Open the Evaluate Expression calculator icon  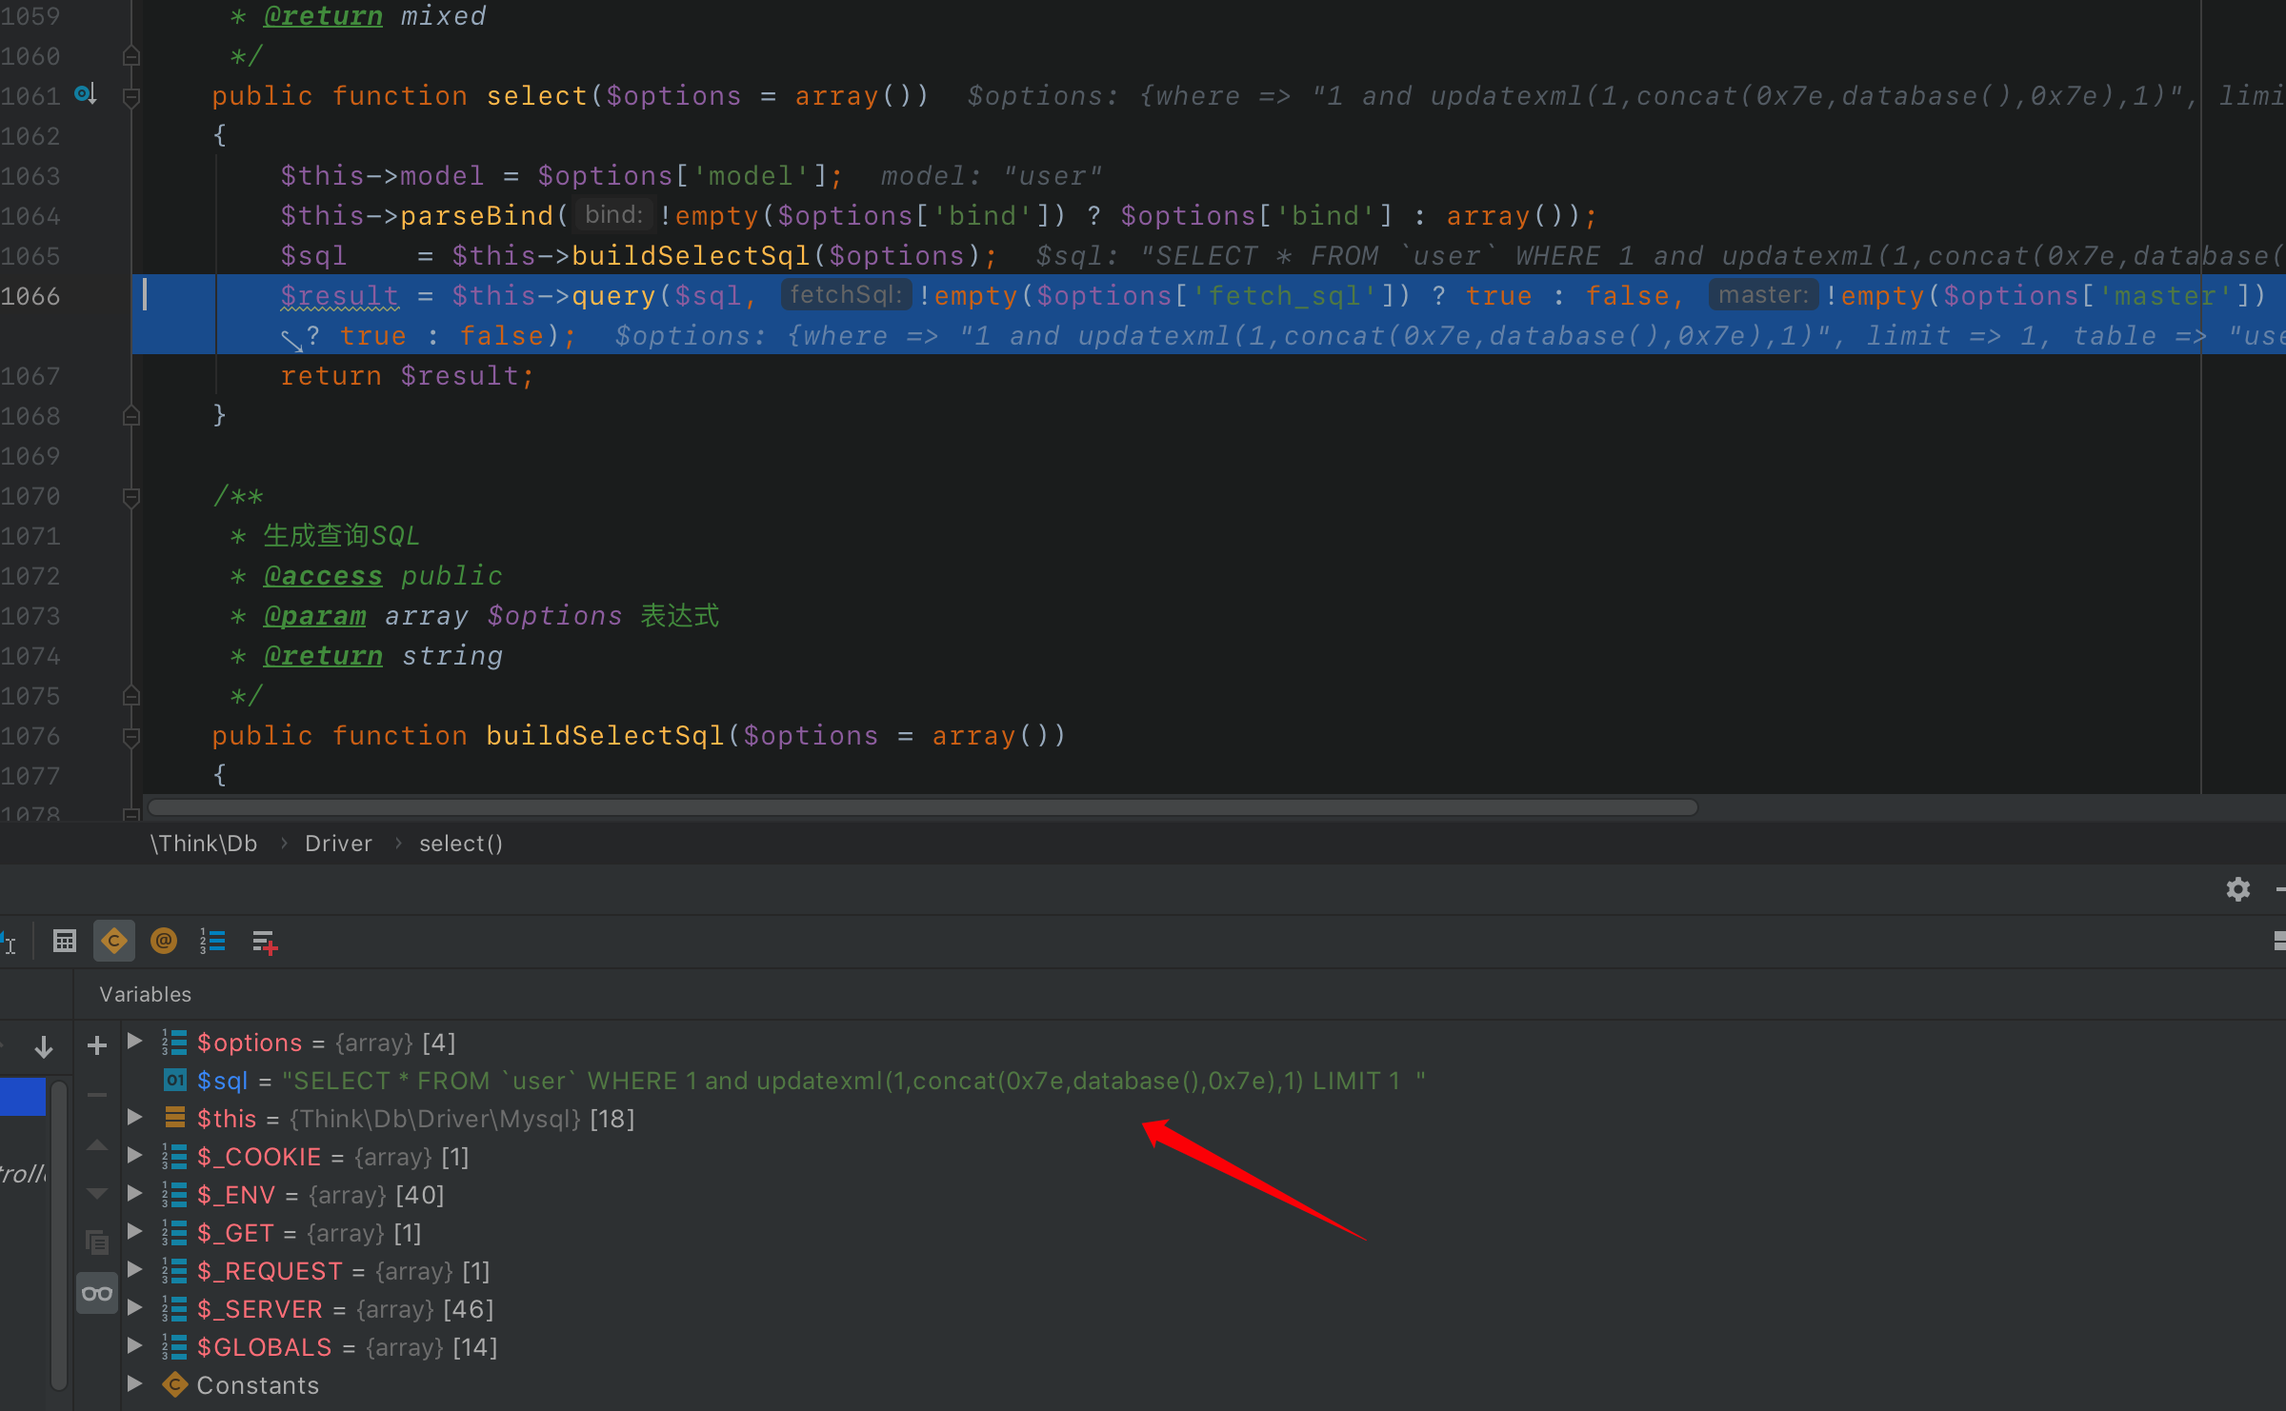(64, 941)
